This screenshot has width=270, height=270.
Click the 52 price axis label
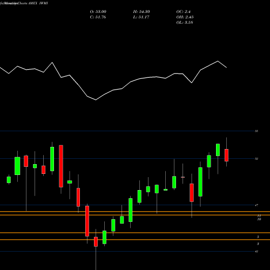point(256,159)
